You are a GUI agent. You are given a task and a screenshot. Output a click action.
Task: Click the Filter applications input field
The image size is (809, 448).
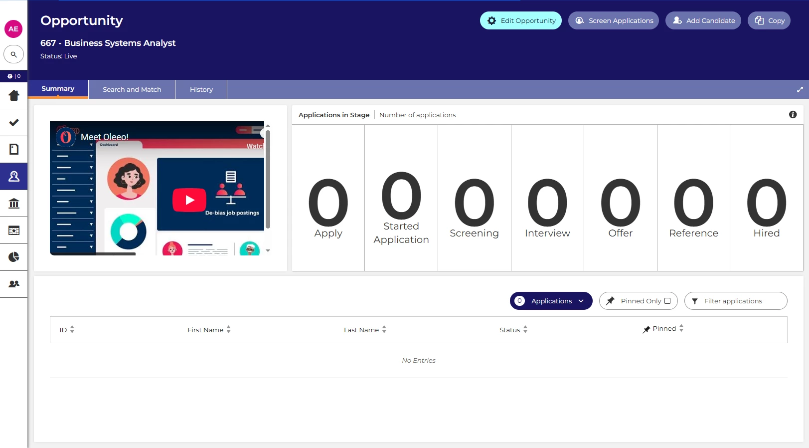pyautogui.click(x=736, y=301)
